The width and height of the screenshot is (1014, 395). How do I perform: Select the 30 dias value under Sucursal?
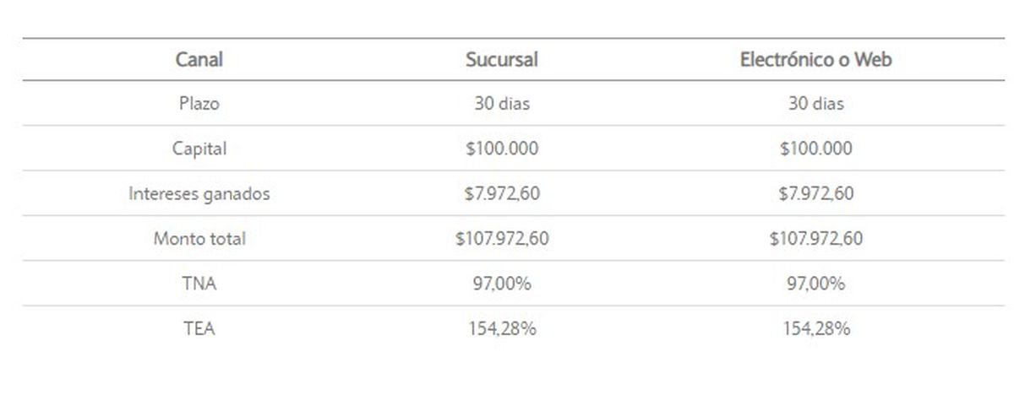pos(502,105)
